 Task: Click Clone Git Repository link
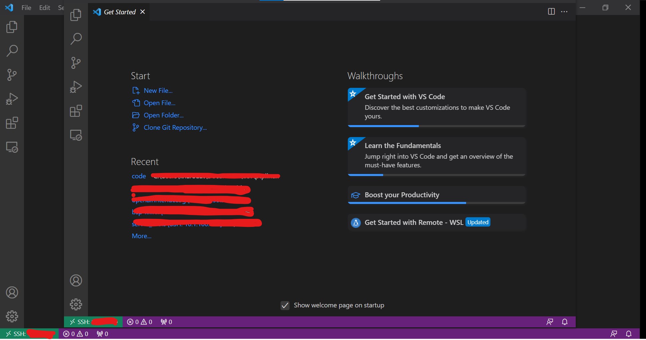click(x=175, y=127)
